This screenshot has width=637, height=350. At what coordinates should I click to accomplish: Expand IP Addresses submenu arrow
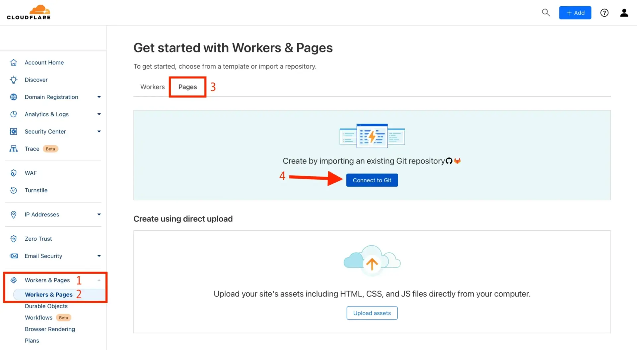(x=99, y=214)
